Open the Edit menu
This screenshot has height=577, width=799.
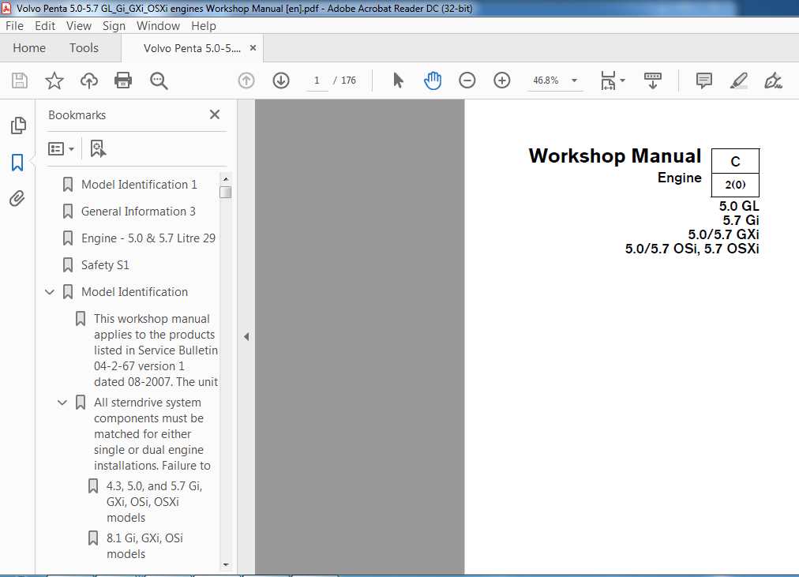click(x=45, y=25)
